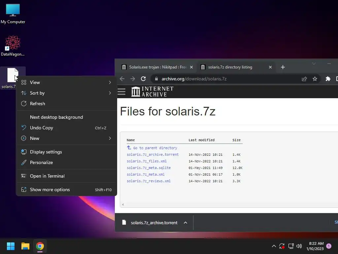Screen dimensions: 338x254
Task: Click the Last modified column header
Action: coord(202,140)
